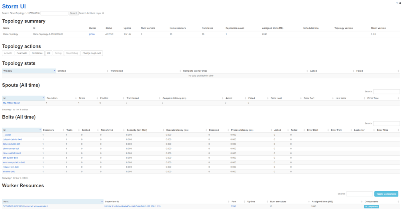Open the dime-reducer-bolt link

[x=11, y=144]
